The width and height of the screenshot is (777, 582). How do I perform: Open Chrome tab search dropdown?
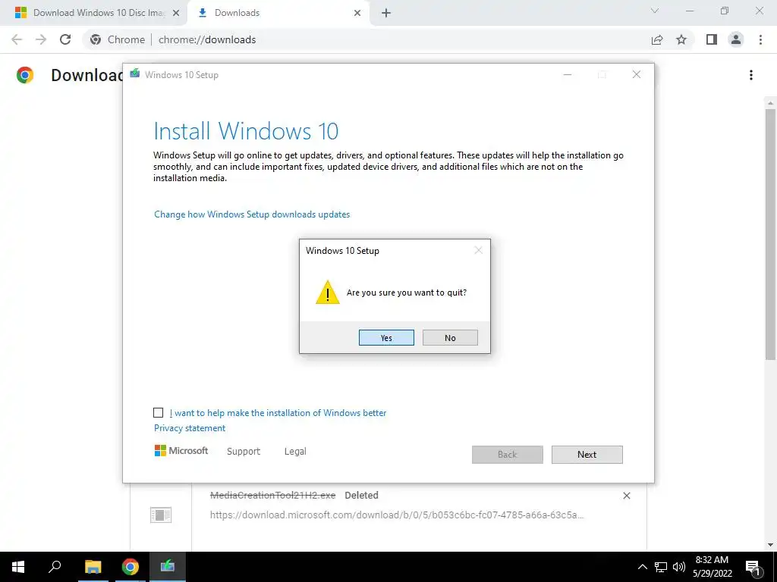click(x=655, y=11)
